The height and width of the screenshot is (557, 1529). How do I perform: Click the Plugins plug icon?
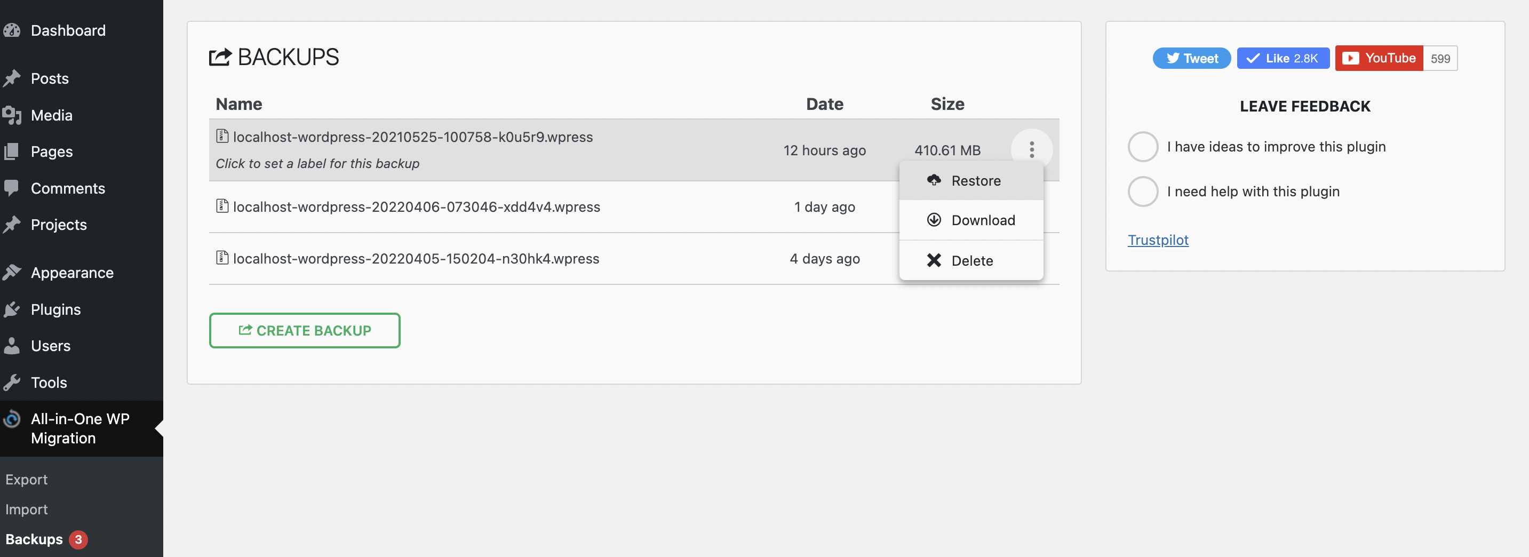(12, 309)
